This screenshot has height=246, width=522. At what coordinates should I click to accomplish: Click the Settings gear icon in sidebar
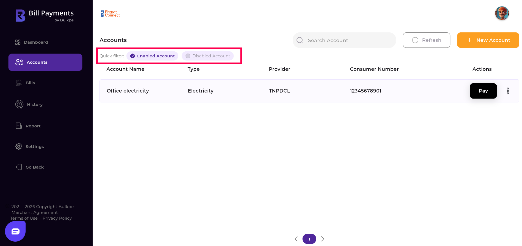click(19, 146)
